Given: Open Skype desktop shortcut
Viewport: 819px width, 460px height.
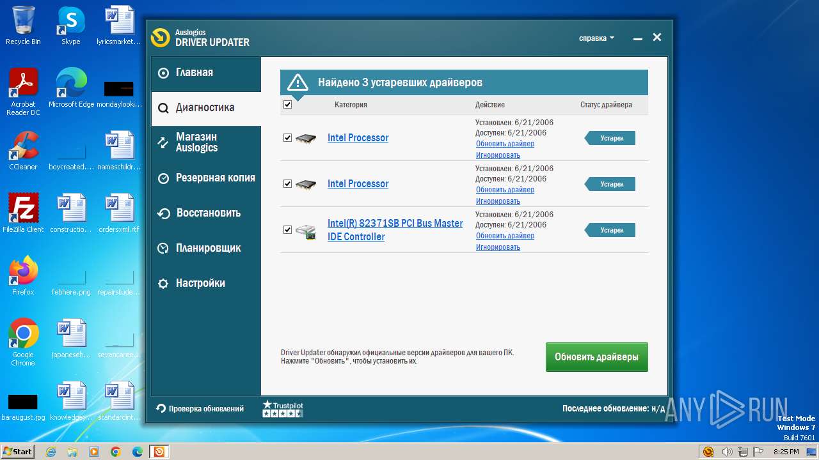Looking at the screenshot, I should (70, 26).
